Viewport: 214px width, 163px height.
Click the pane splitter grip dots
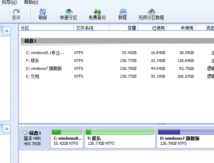tap(162, 124)
